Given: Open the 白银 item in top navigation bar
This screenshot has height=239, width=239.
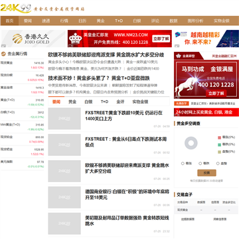Looking at the screenshot, I should coord(137,21).
